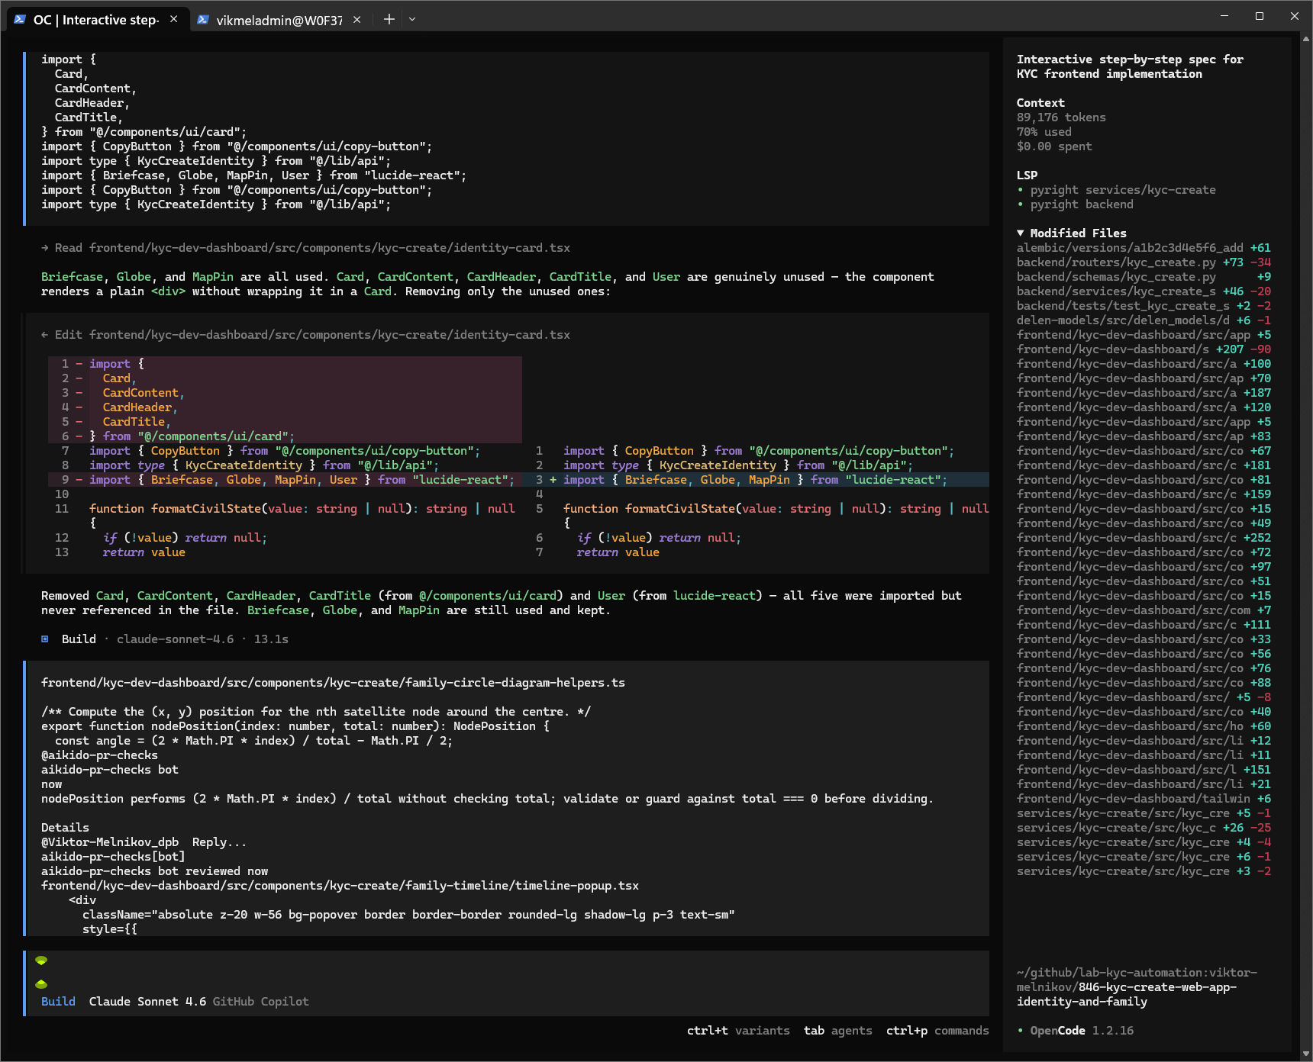Viewport: 1313px width, 1062px height.
Task: Click the timeline-popup.tsx file path line
Action: coord(340,886)
